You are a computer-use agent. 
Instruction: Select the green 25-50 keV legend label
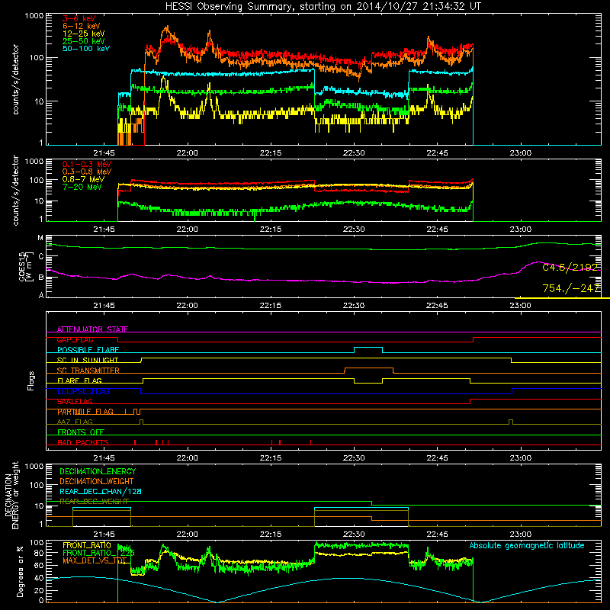(x=83, y=41)
